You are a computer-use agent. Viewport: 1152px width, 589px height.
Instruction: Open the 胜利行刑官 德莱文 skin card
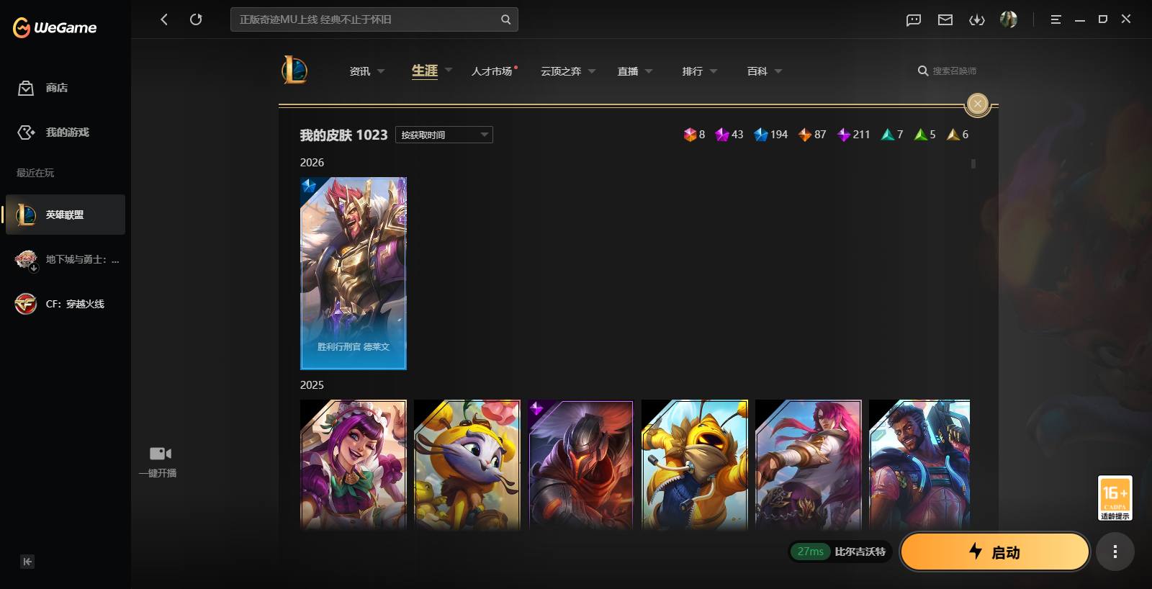click(354, 274)
